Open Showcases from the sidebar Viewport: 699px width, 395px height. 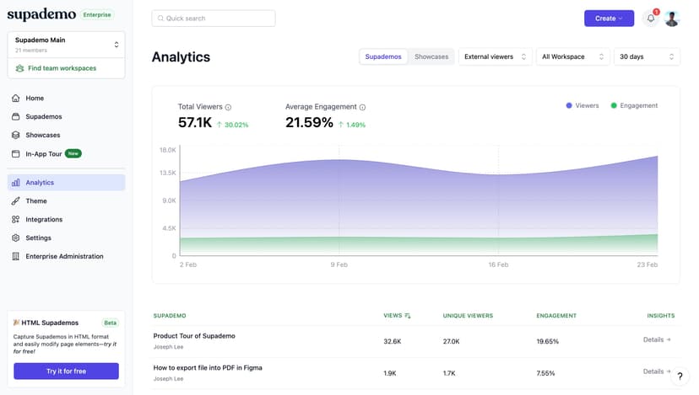coord(66,135)
